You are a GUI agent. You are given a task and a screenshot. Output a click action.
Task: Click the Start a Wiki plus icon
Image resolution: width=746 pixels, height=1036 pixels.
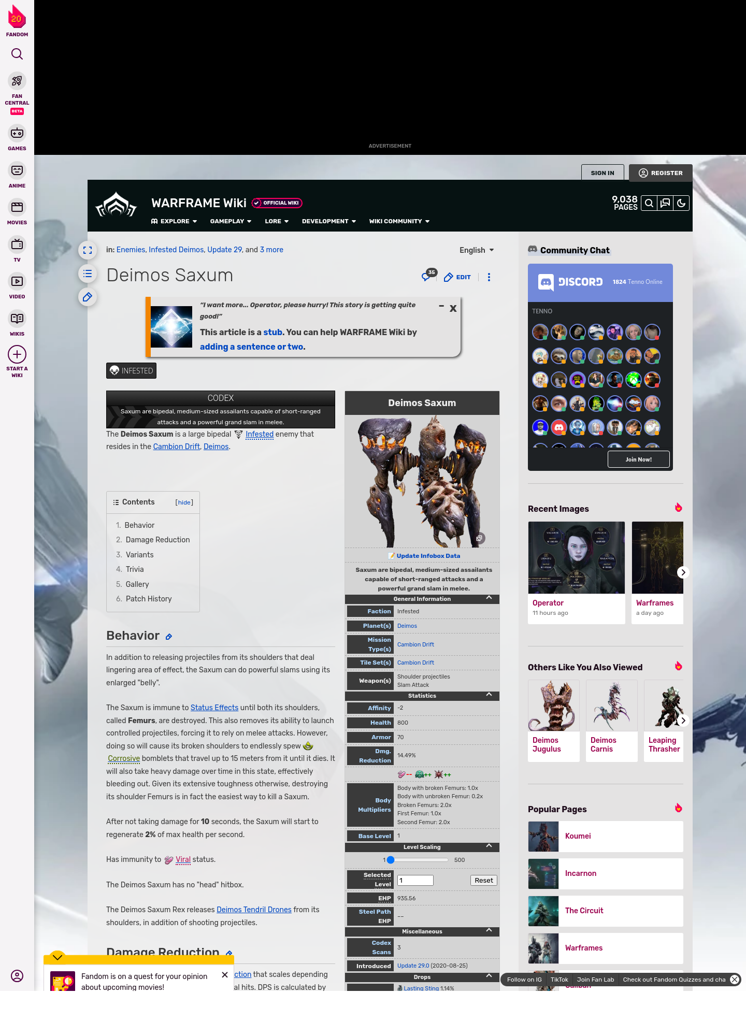click(x=17, y=355)
